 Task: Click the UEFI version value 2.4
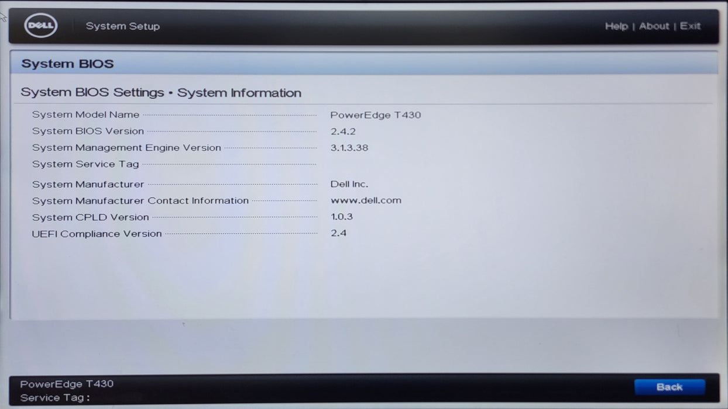338,233
